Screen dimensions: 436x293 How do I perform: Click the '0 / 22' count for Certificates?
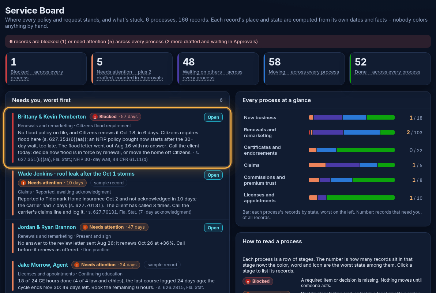pos(416,150)
